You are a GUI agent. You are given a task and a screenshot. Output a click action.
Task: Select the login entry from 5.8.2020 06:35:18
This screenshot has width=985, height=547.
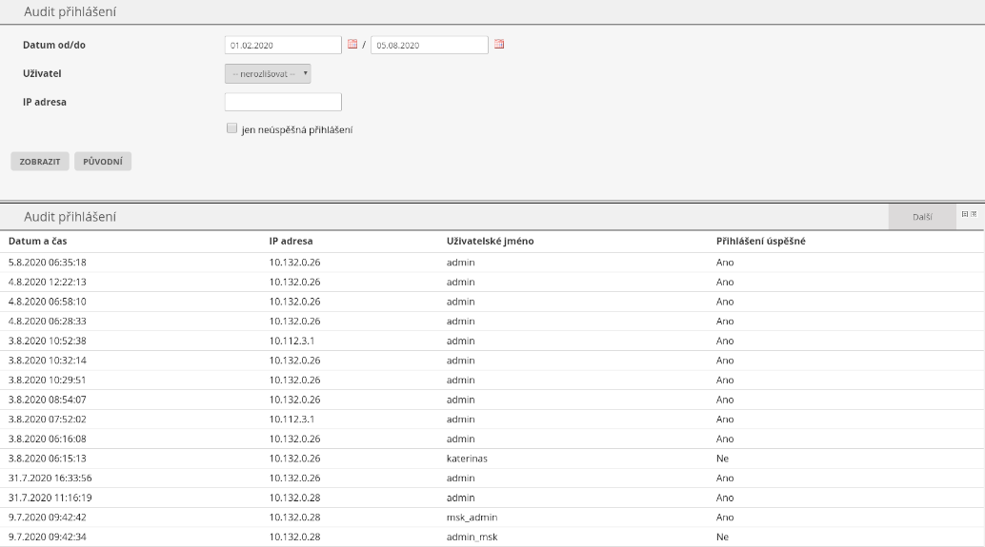point(48,263)
